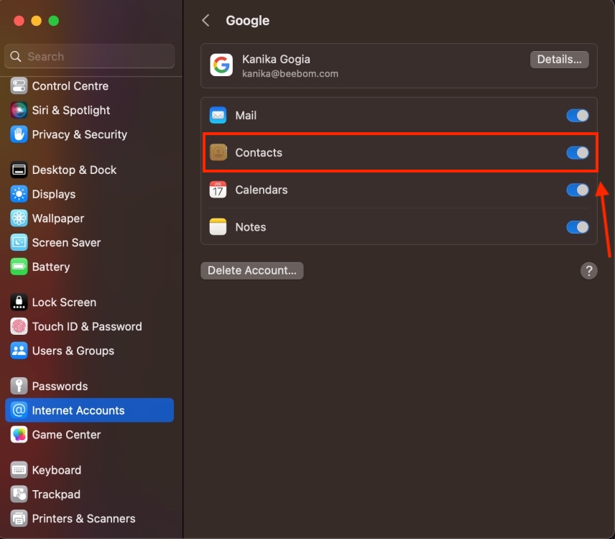The image size is (615, 539).
Task: Click the help question mark button
Action: 589,271
